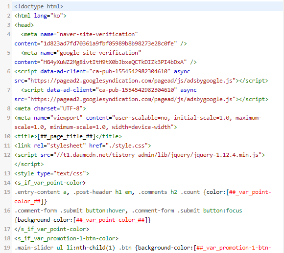The height and width of the screenshot is (253, 284).
Task: Click the <head> tag
Action: click(24, 25)
